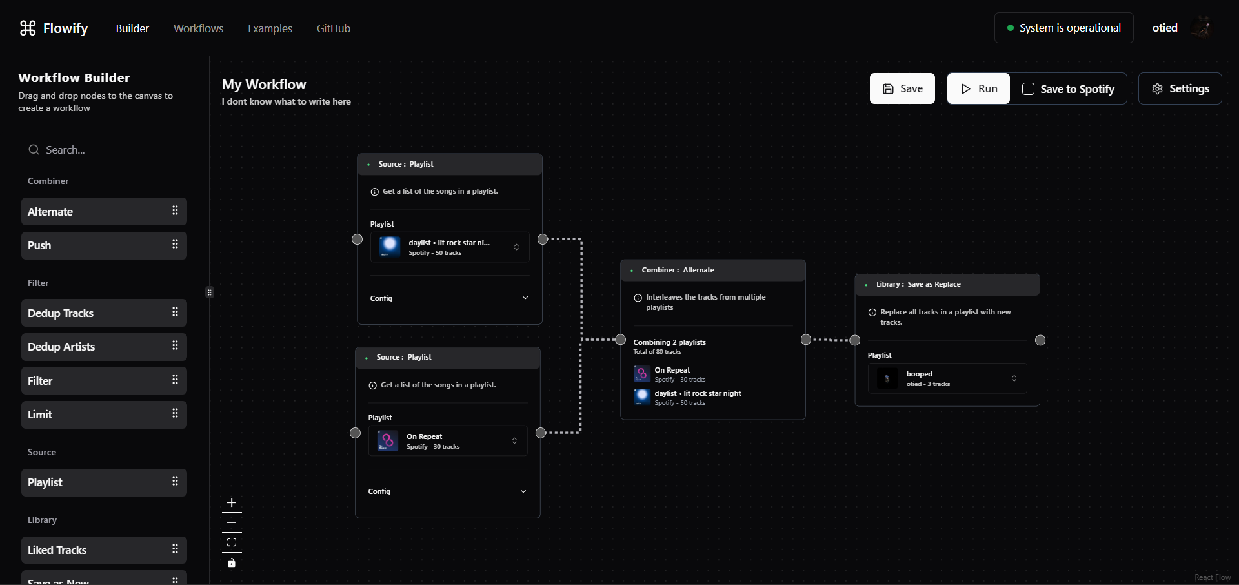The image size is (1239, 585).
Task: Select the Combiner : Alternate node header
Action: click(x=713, y=271)
